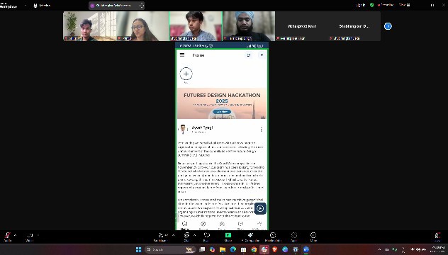Tap the circular plus add story button
The image size is (448, 255).
186,74
